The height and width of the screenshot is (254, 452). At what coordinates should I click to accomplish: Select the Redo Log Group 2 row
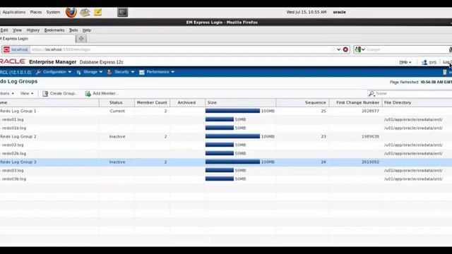tap(226, 136)
